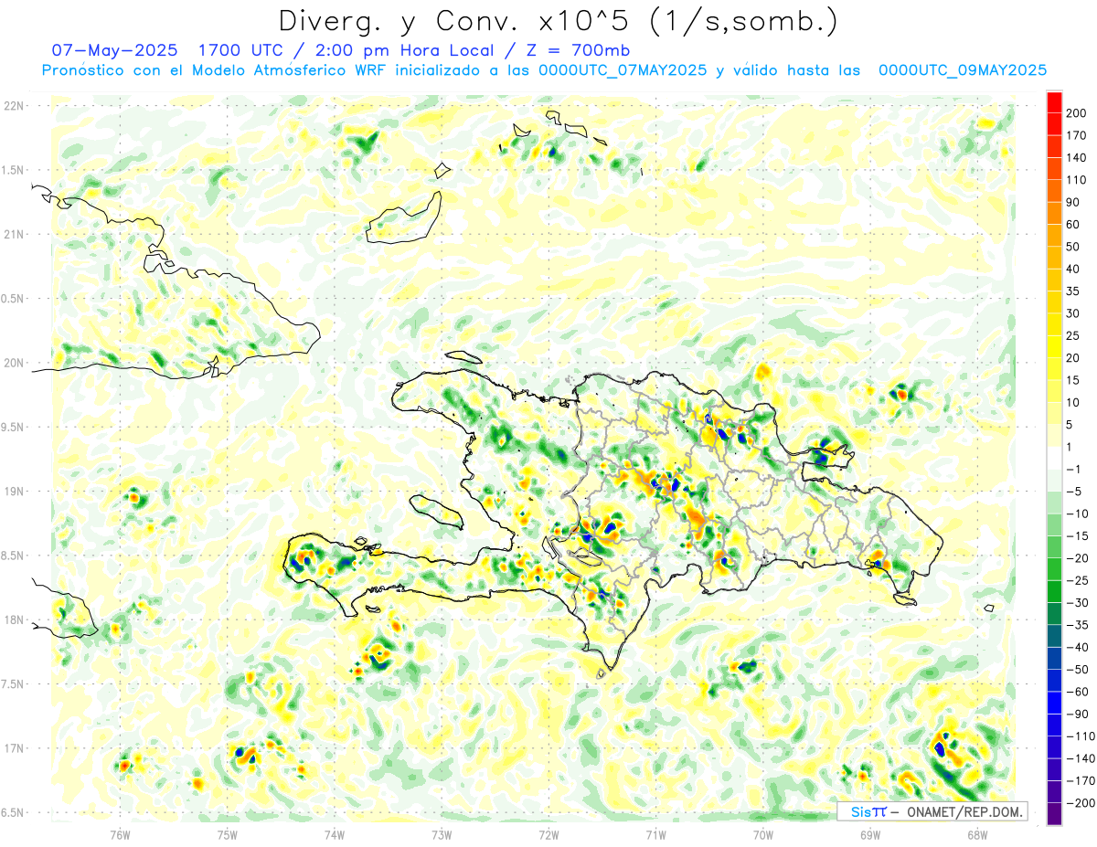Click the '-1' color scale value

point(1074,470)
